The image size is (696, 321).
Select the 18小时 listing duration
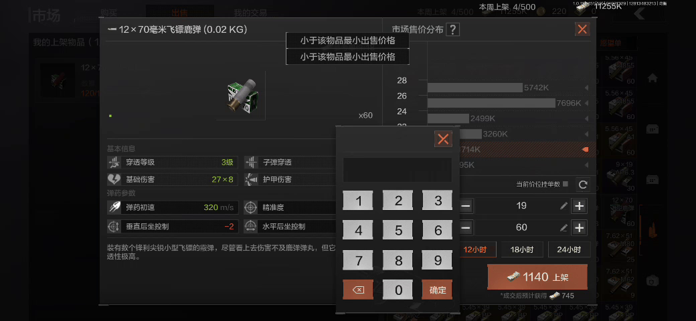(522, 249)
